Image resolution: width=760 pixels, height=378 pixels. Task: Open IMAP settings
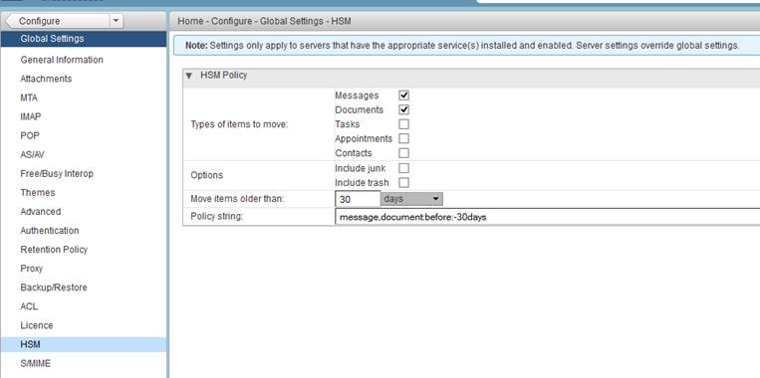coord(31,116)
